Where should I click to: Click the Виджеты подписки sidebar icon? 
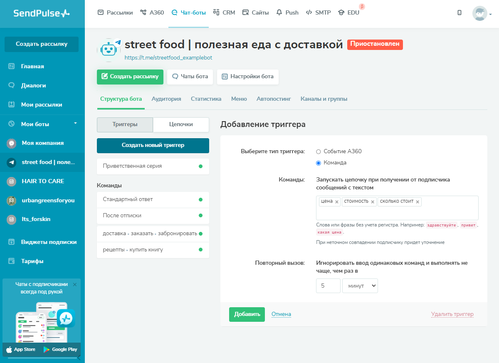(x=12, y=242)
